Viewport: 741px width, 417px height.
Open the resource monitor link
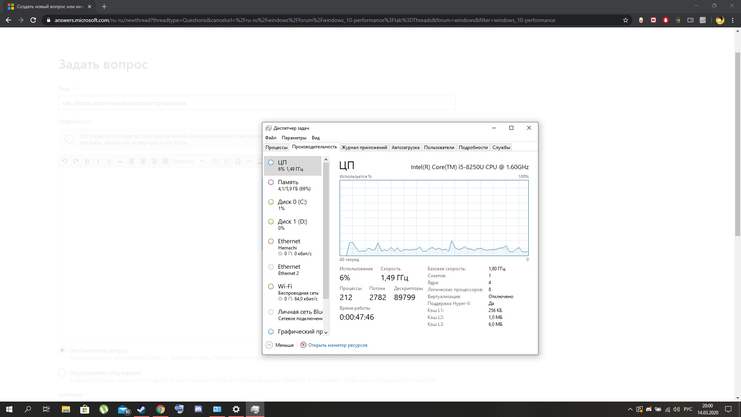click(338, 345)
